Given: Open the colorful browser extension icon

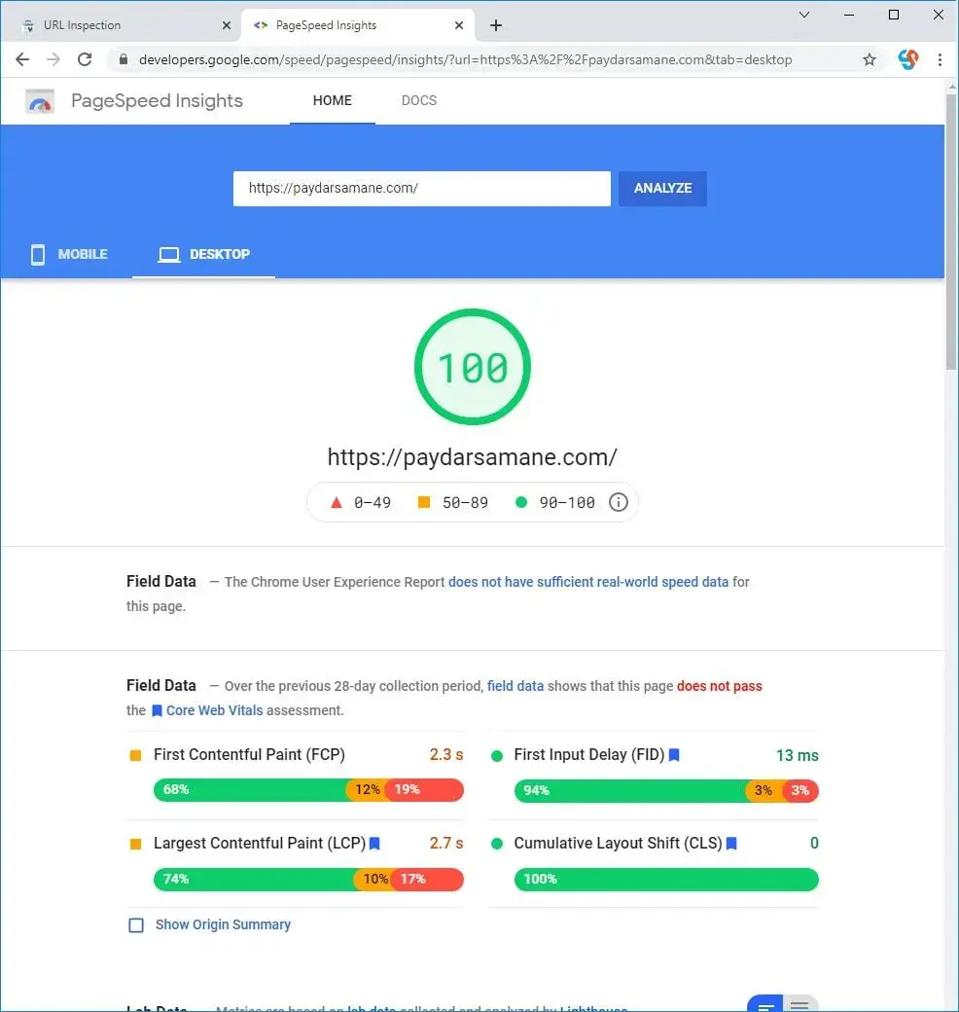Looking at the screenshot, I should (908, 59).
